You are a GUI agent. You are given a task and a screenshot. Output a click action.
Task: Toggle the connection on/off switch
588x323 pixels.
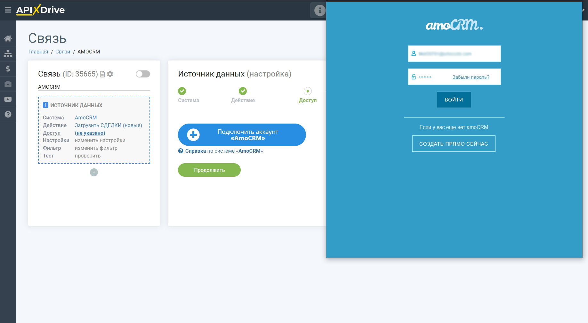(143, 74)
